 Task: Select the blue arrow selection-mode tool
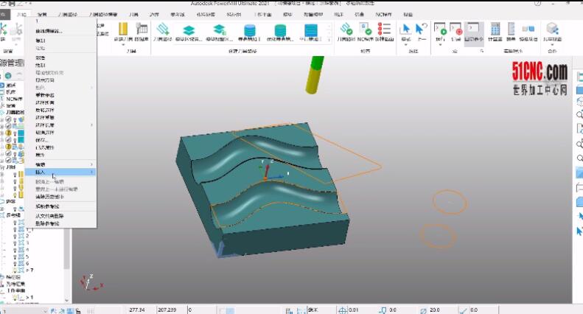(405, 29)
